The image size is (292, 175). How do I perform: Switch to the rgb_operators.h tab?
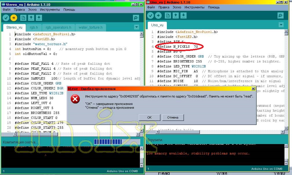(59, 28)
